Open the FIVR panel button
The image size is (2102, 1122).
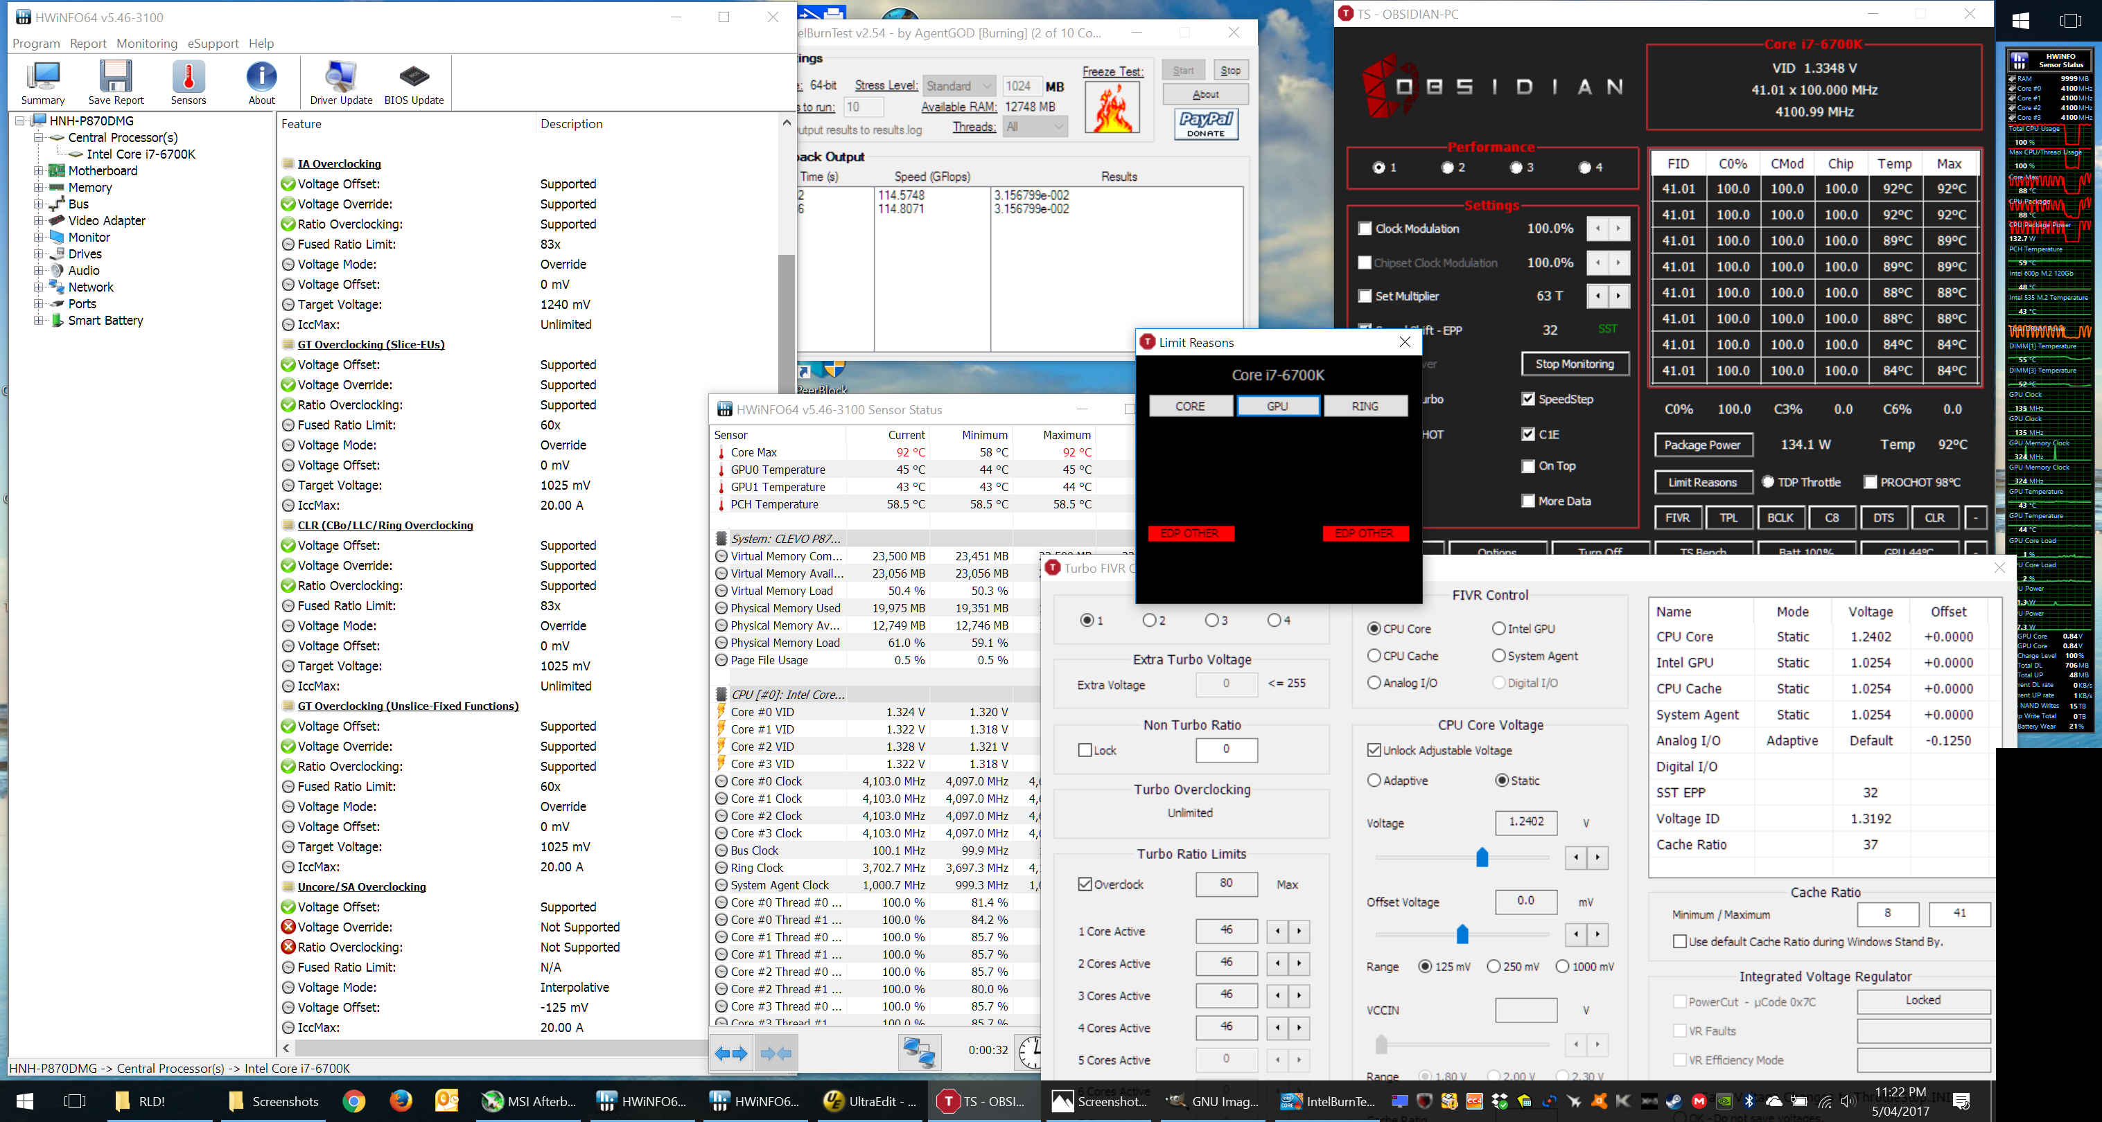point(1677,518)
